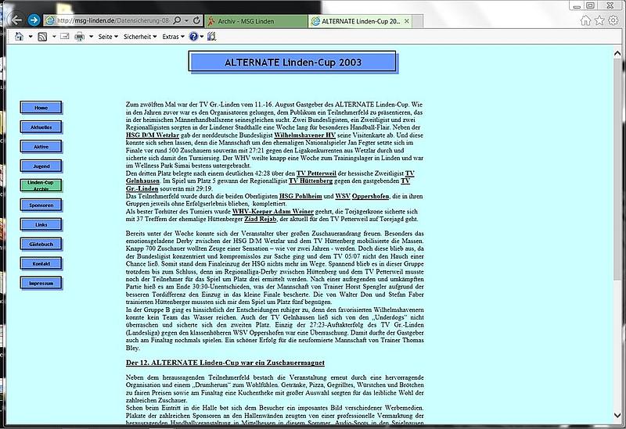
Task: Follow the Gelnhausen link
Action: pyautogui.click(x=142, y=181)
